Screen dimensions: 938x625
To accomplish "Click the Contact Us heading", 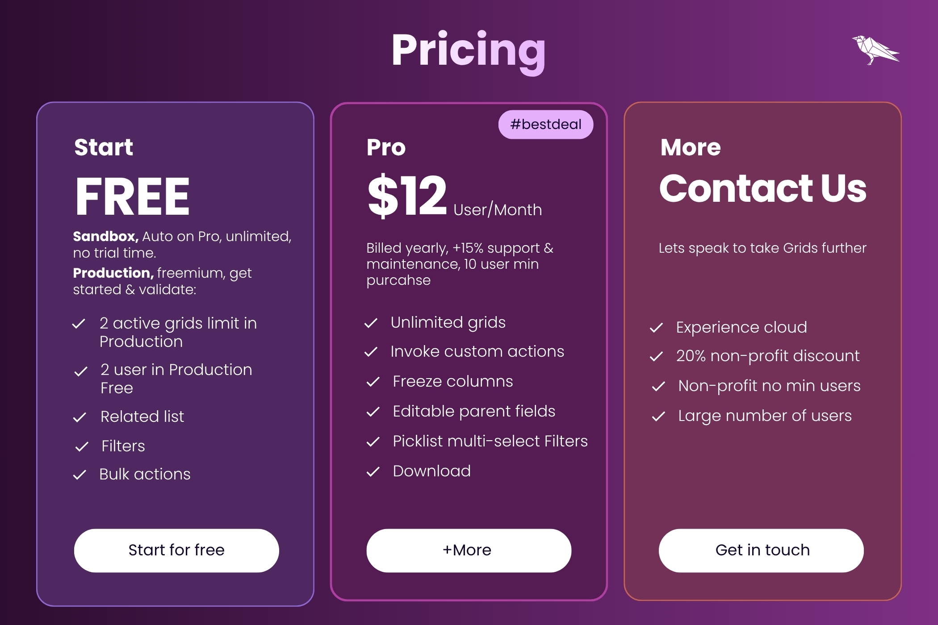I will click(x=762, y=188).
